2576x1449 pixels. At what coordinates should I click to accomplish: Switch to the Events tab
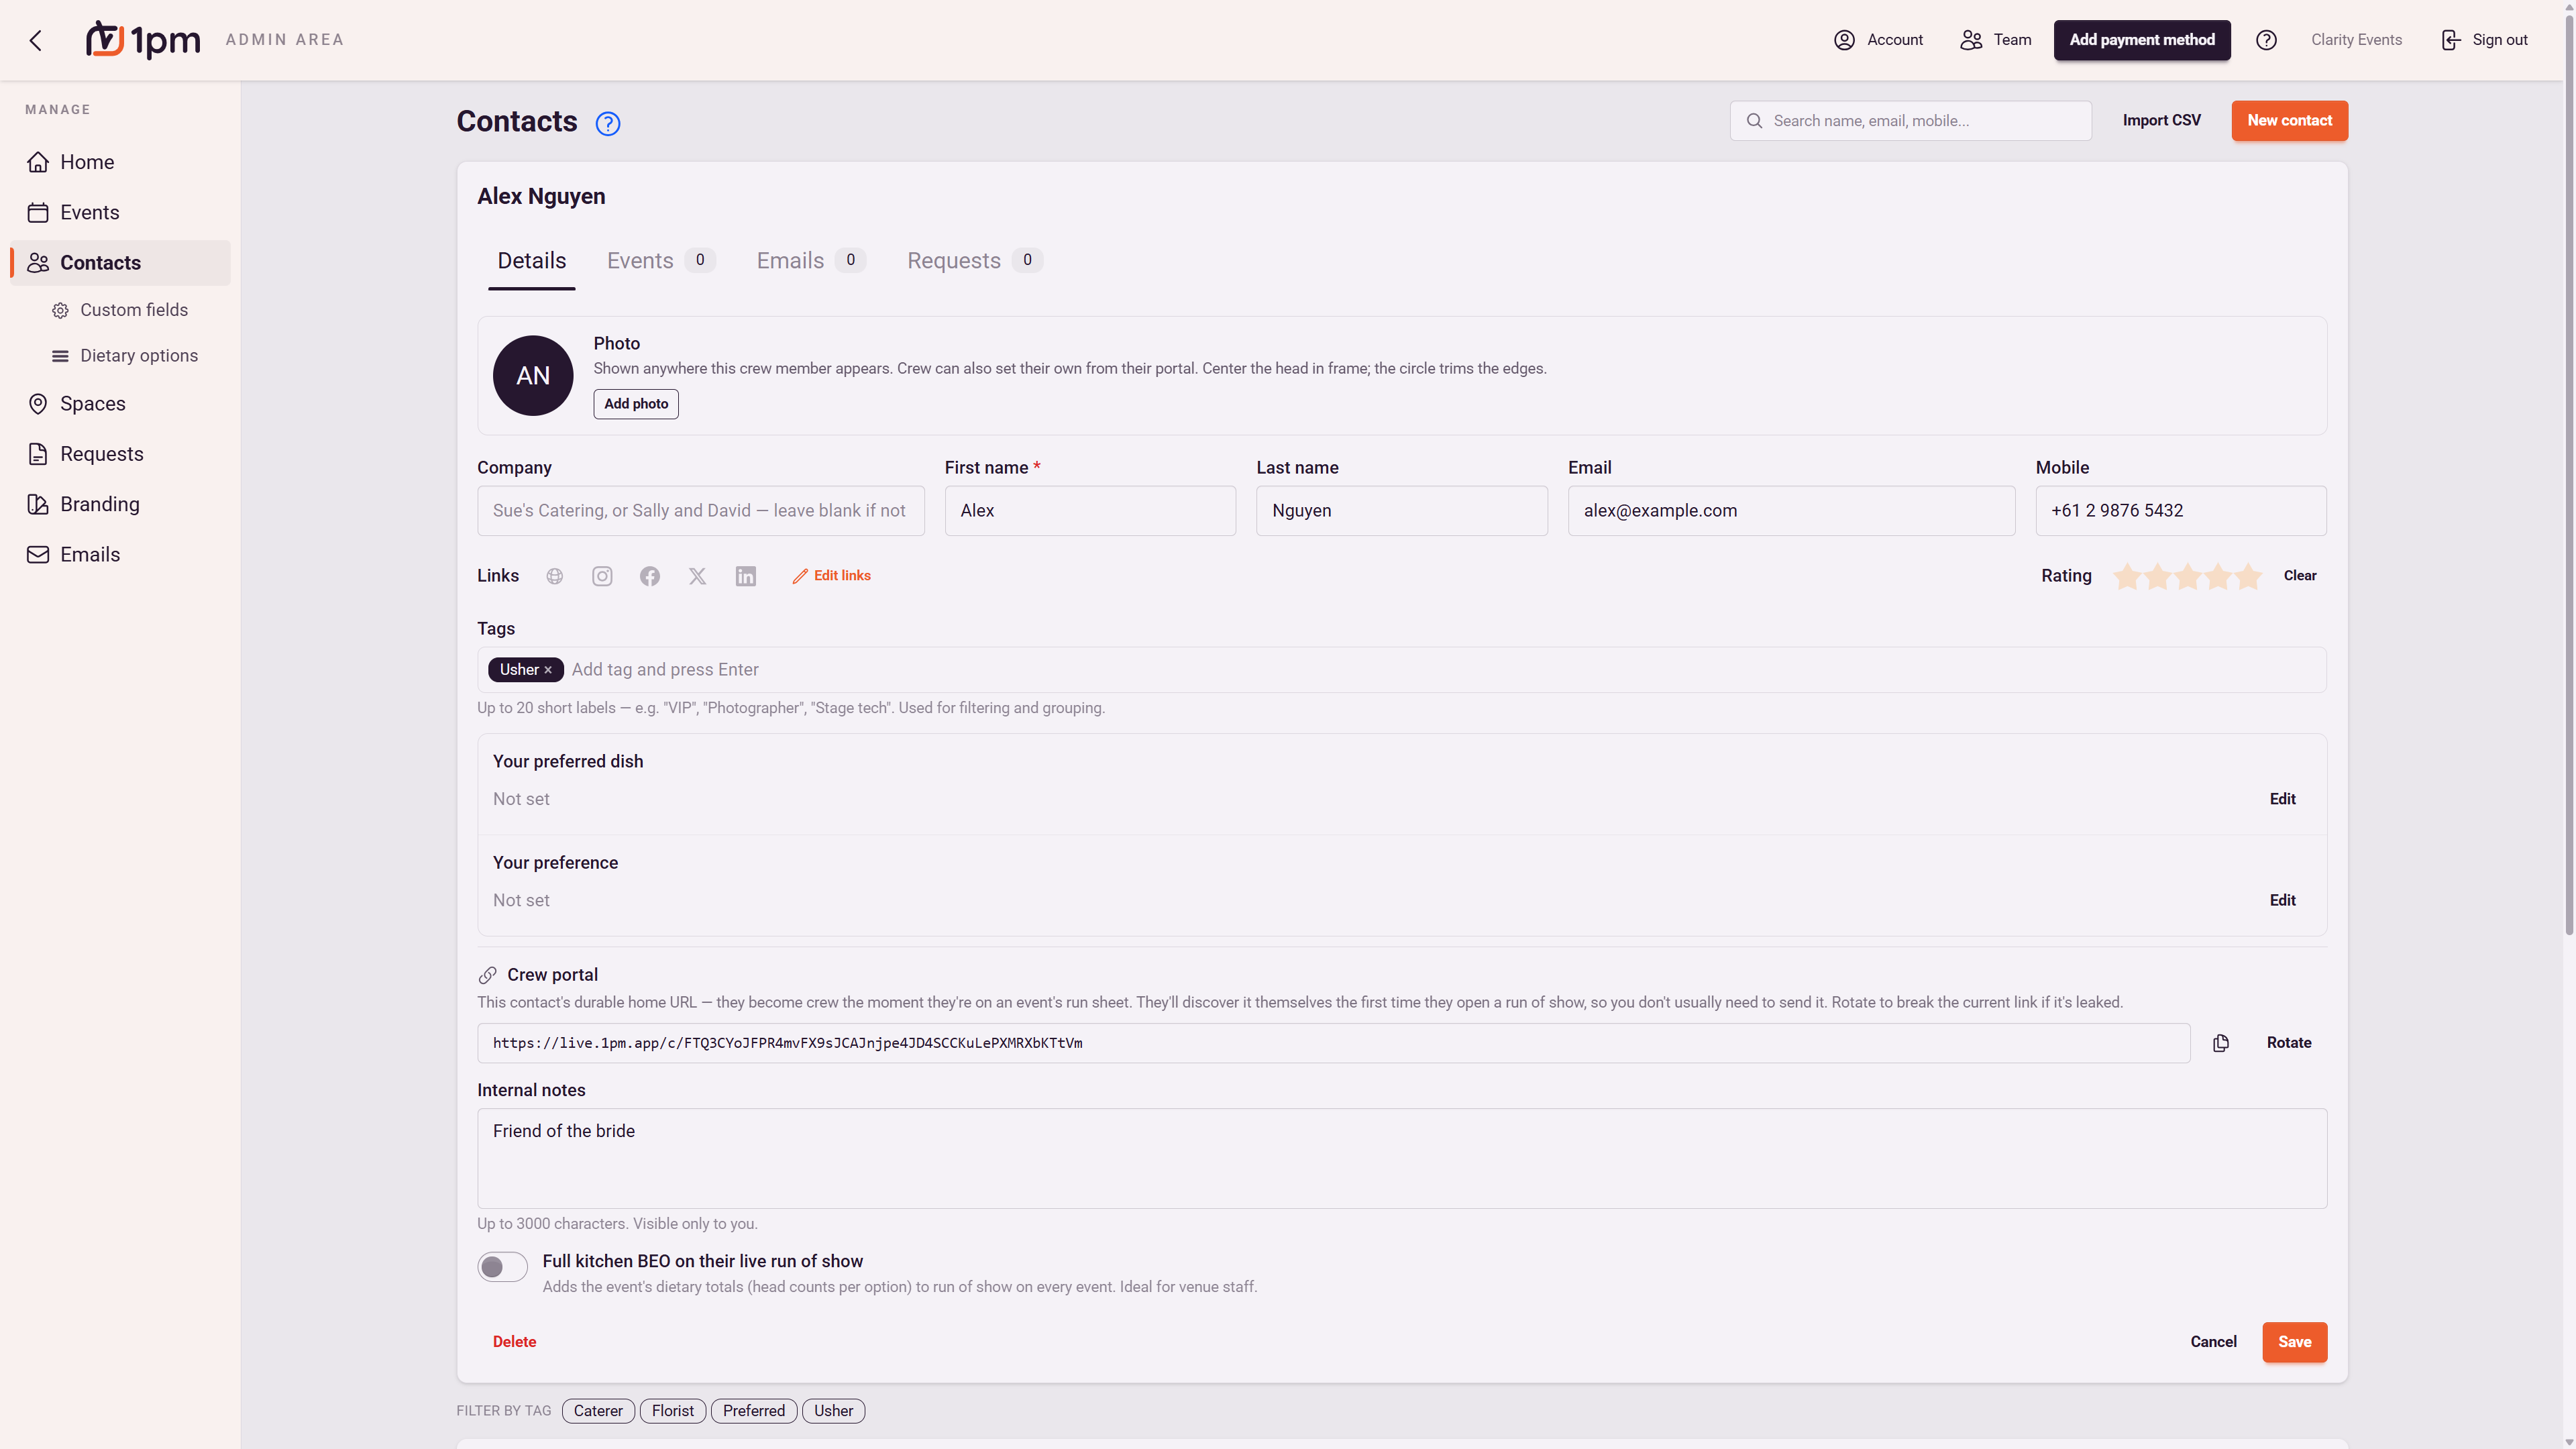coord(660,261)
